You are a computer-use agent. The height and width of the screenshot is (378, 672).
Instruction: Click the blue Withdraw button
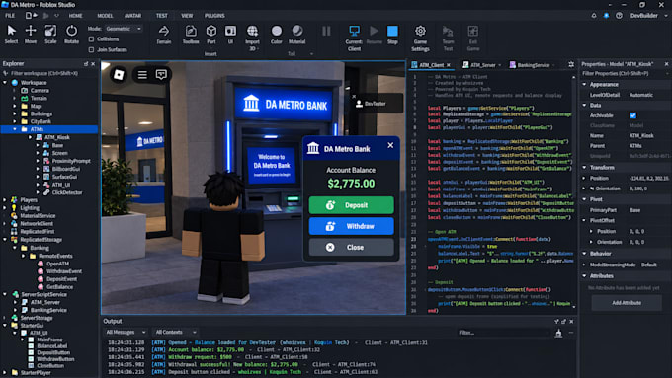coord(351,226)
